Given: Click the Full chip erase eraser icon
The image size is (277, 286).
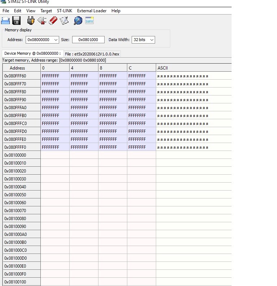Looking at the screenshot, I should point(53,21).
